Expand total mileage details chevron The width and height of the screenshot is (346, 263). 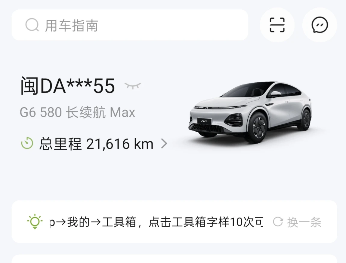[x=164, y=144]
